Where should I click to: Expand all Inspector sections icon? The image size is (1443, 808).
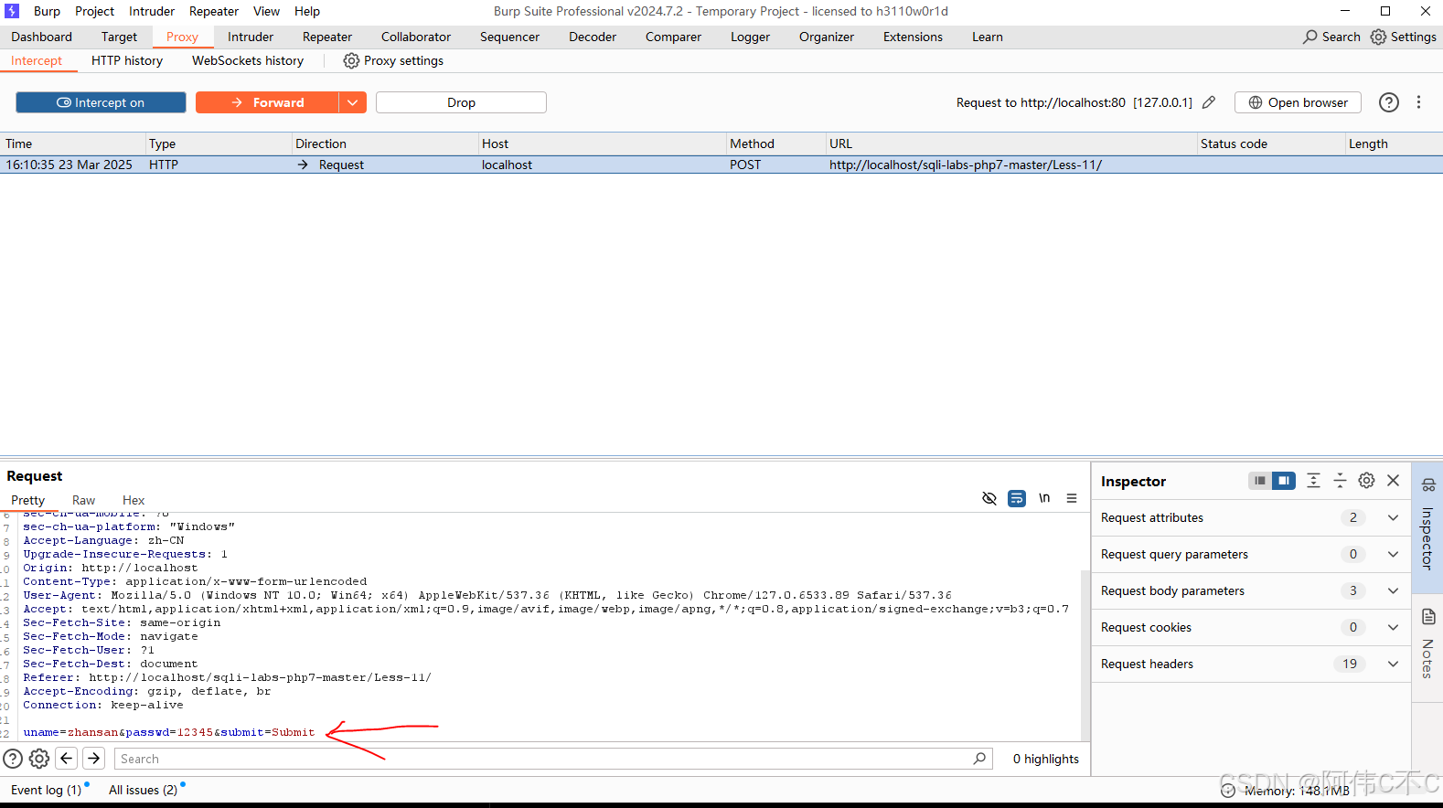(x=1313, y=481)
